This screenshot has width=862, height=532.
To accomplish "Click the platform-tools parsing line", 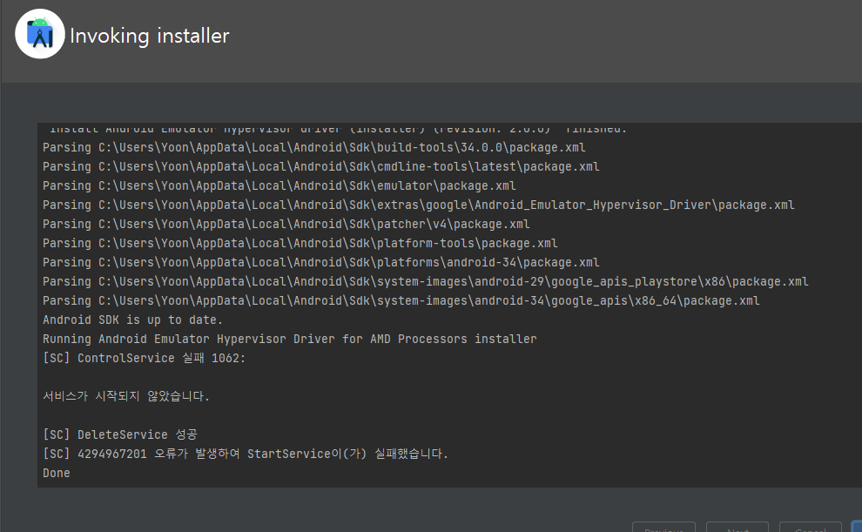I will point(300,244).
